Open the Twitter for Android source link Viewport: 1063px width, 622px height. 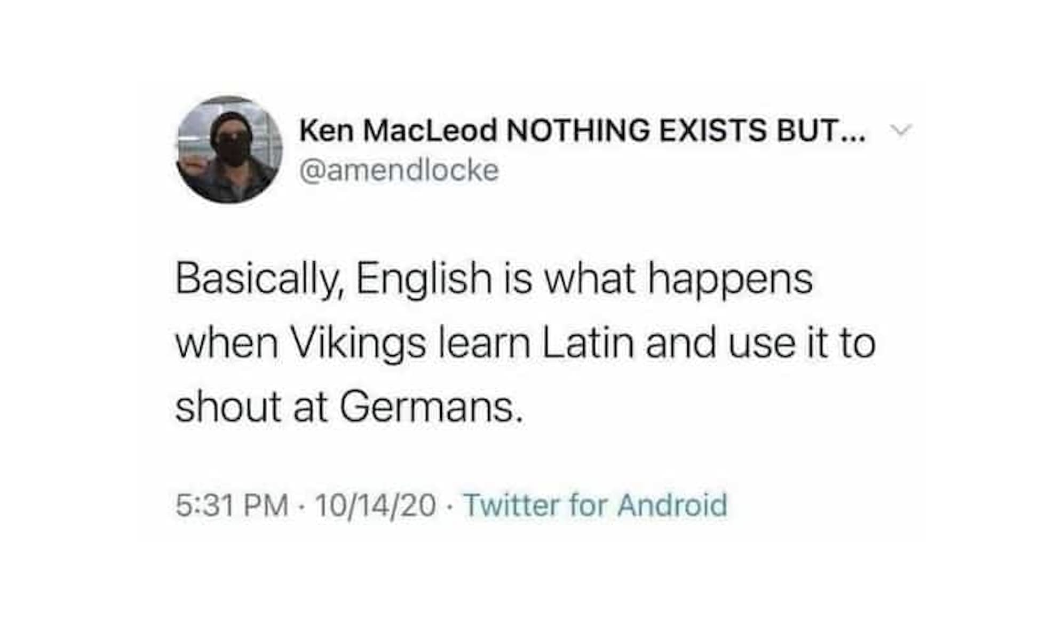pyautogui.click(x=595, y=505)
